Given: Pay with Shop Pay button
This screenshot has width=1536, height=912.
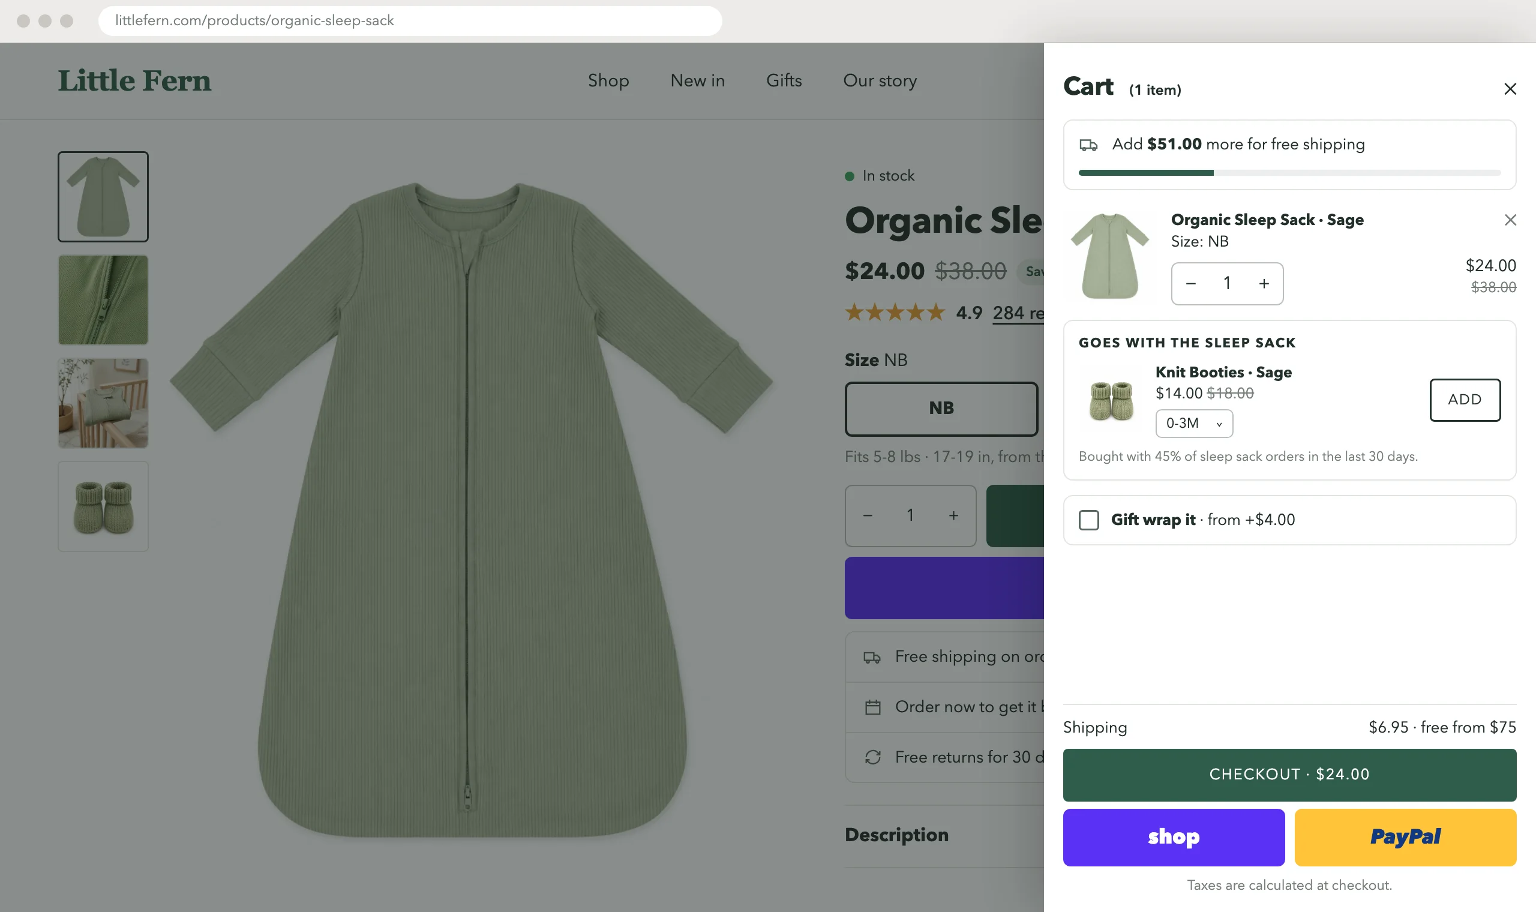Looking at the screenshot, I should [1173, 836].
